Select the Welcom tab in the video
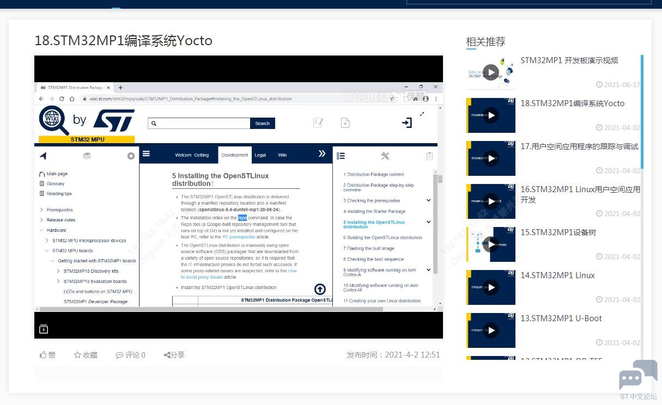This screenshot has height=405, width=662. [x=183, y=155]
